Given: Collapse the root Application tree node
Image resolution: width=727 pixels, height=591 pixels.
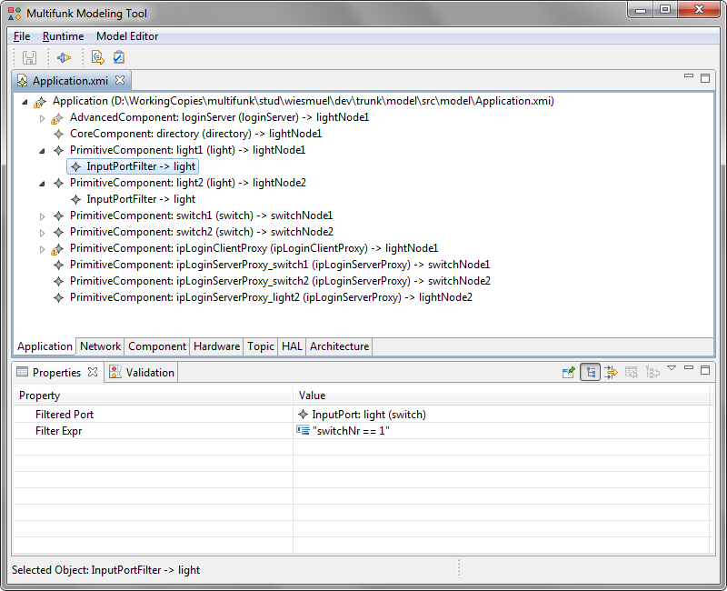Looking at the screenshot, I should click(x=25, y=102).
